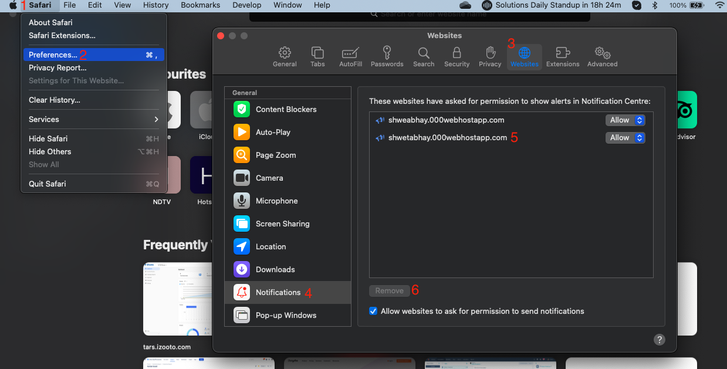Choose Preferences… in the Safari menu
This screenshot has height=369, width=727.
[x=94, y=55]
